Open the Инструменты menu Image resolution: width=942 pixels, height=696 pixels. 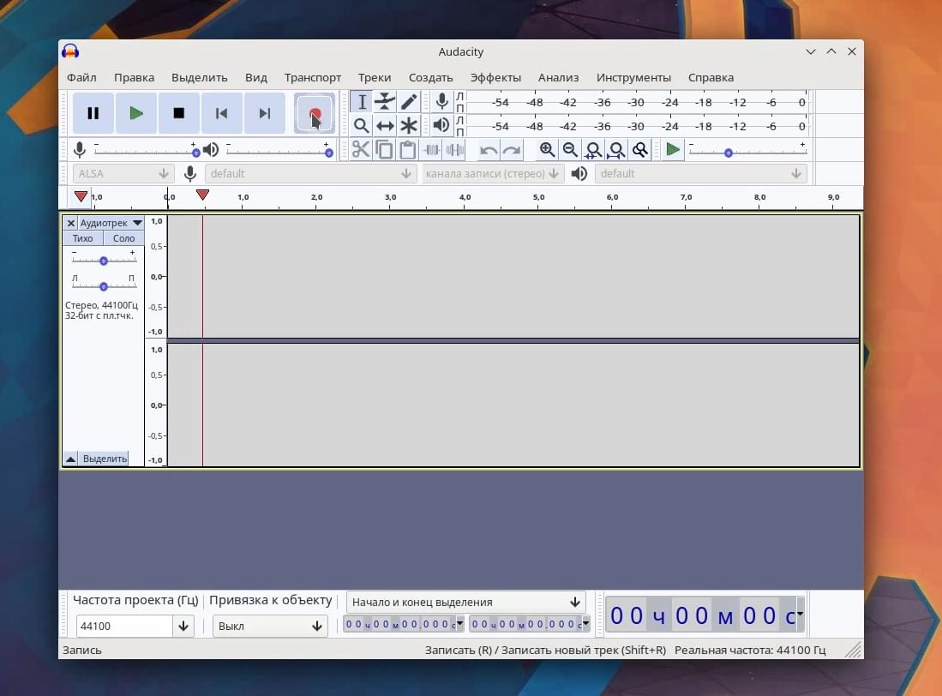633,77
